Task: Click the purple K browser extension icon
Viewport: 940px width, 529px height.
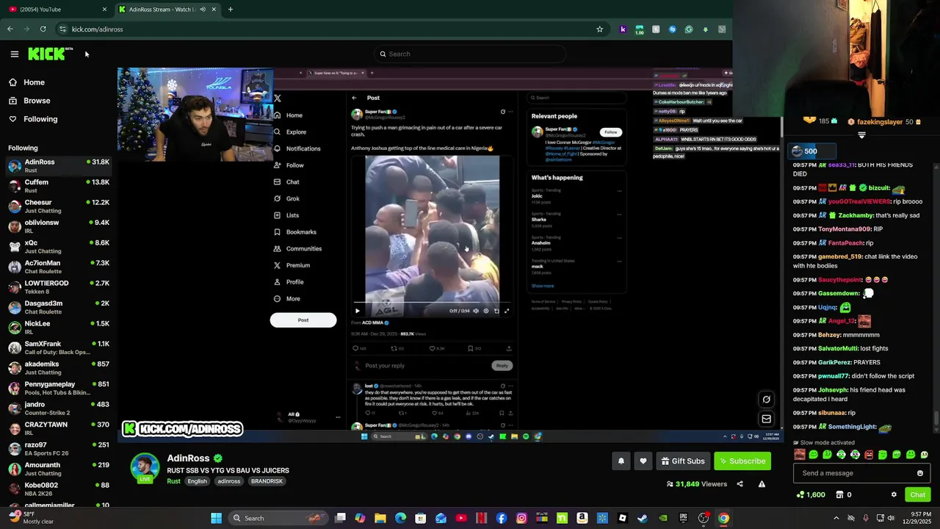Action: click(x=623, y=29)
